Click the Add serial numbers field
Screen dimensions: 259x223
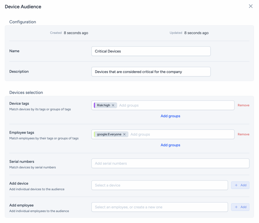tap(170, 164)
